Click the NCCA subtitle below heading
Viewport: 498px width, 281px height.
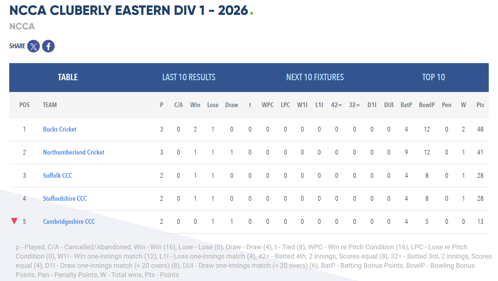[22, 26]
